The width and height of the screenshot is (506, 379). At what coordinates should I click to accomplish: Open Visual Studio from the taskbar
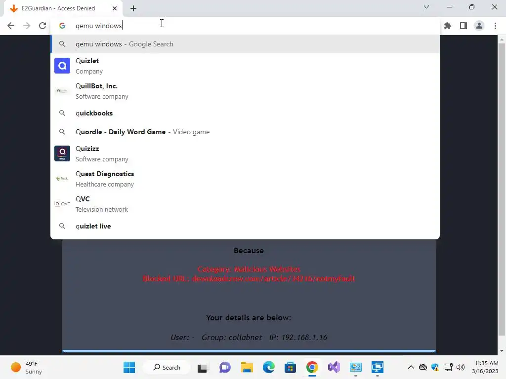(x=334, y=367)
